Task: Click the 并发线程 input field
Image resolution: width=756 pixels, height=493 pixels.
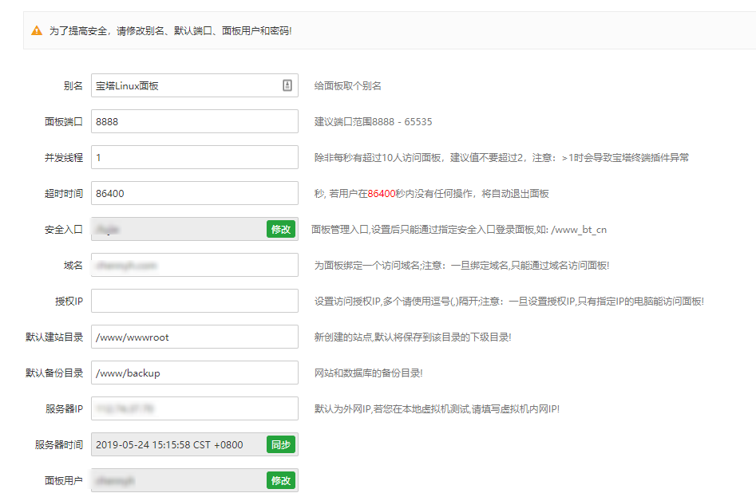Action: point(194,157)
